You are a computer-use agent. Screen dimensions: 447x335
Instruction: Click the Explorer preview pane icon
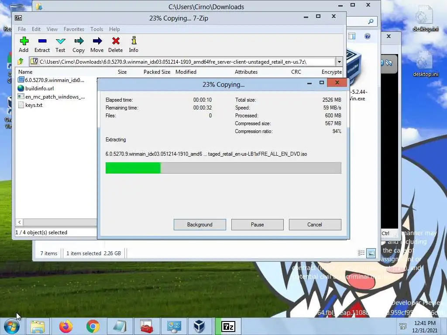click(352, 36)
